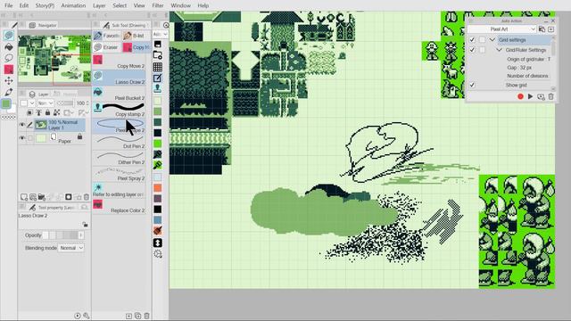Open the Animation menu
The height and width of the screenshot is (321, 571).
point(73,5)
